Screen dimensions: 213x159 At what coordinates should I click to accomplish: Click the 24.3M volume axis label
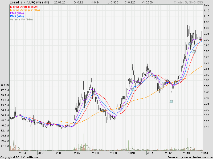(5, 135)
